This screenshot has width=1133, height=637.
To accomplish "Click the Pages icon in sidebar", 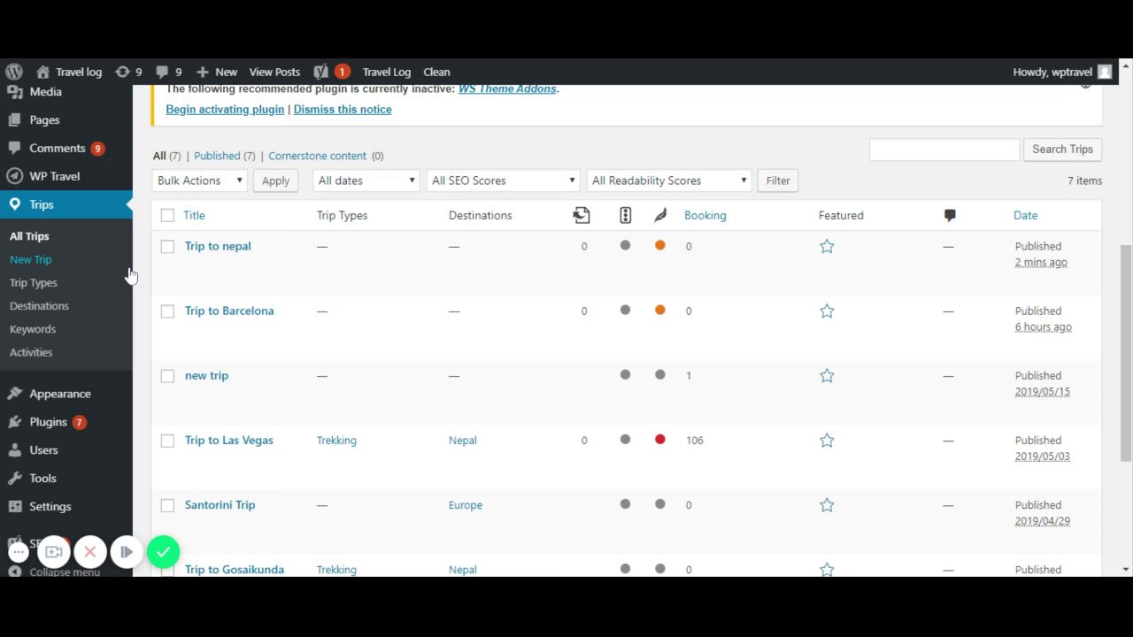I will coord(14,120).
